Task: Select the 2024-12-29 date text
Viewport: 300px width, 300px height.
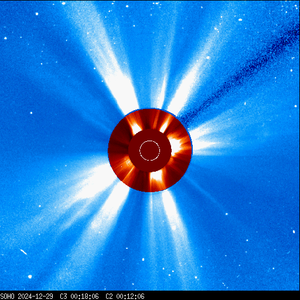Action: tap(35, 296)
